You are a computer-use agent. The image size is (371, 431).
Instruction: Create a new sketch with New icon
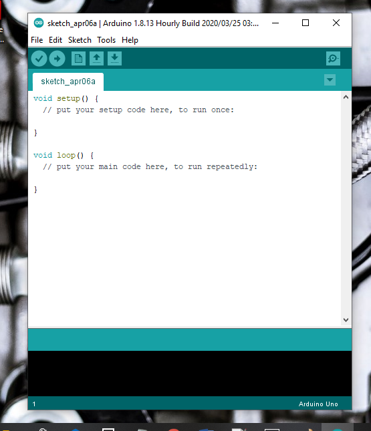coord(78,59)
